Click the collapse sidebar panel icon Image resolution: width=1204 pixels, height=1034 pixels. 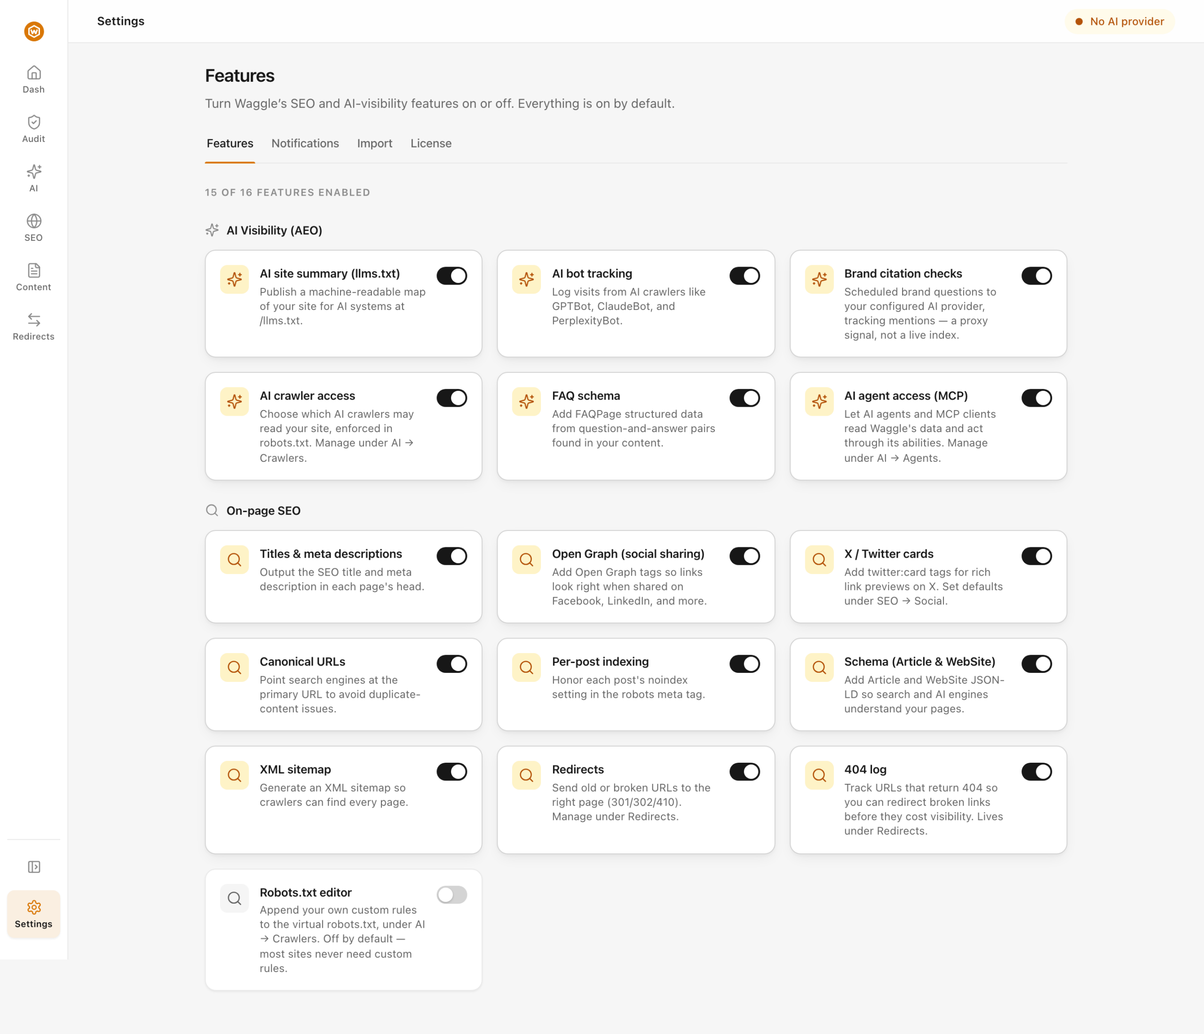pyautogui.click(x=34, y=867)
